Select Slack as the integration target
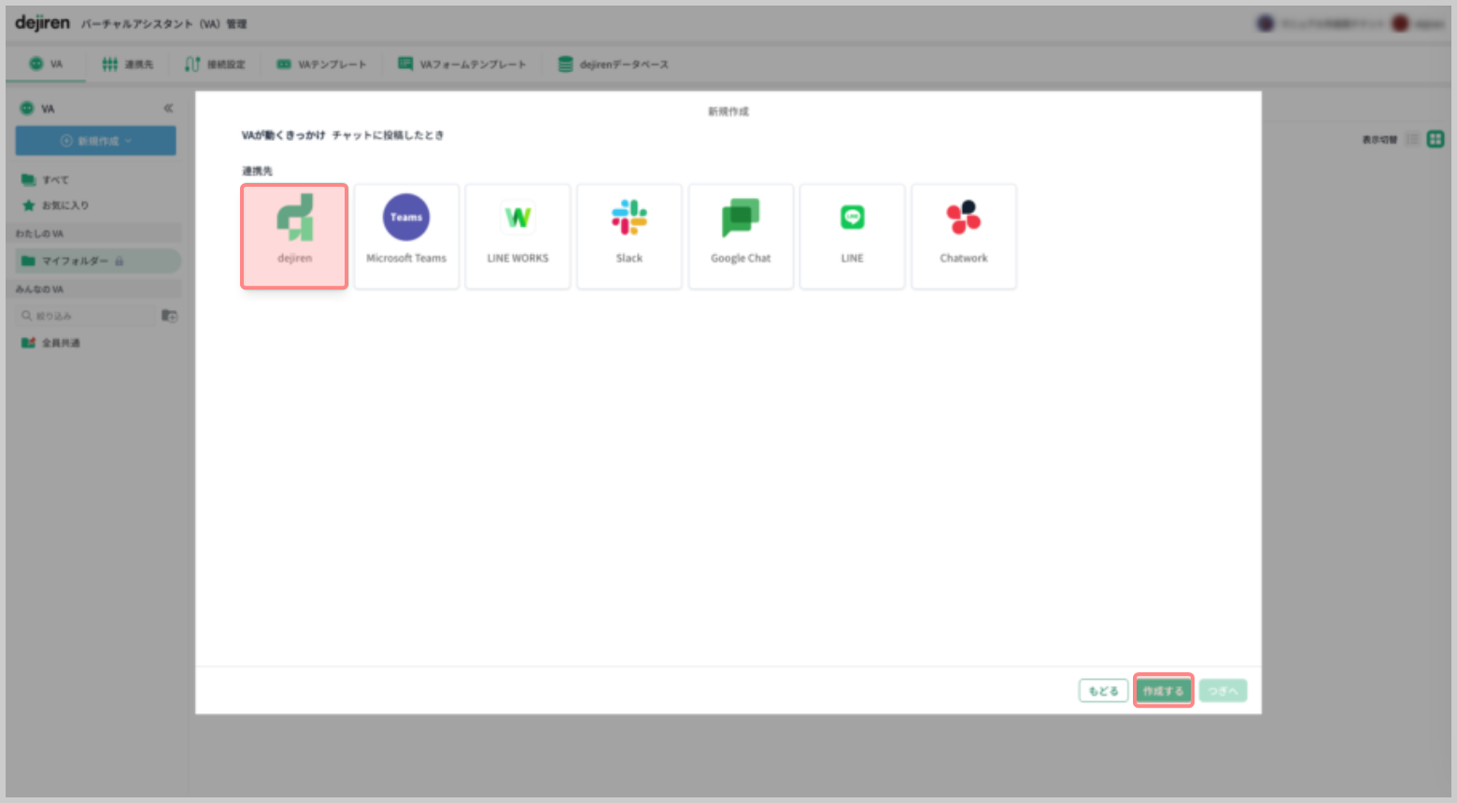Screen dimensions: 1457x803 (629, 236)
